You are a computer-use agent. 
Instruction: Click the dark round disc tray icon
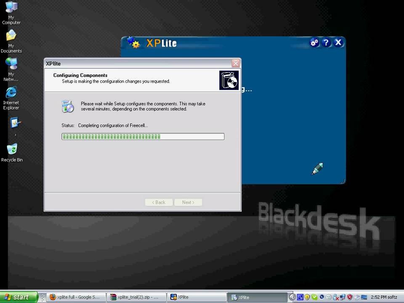click(x=322, y=297)
